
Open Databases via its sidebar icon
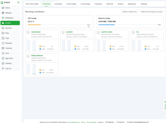pyautogui.click(x=3, y=18)
